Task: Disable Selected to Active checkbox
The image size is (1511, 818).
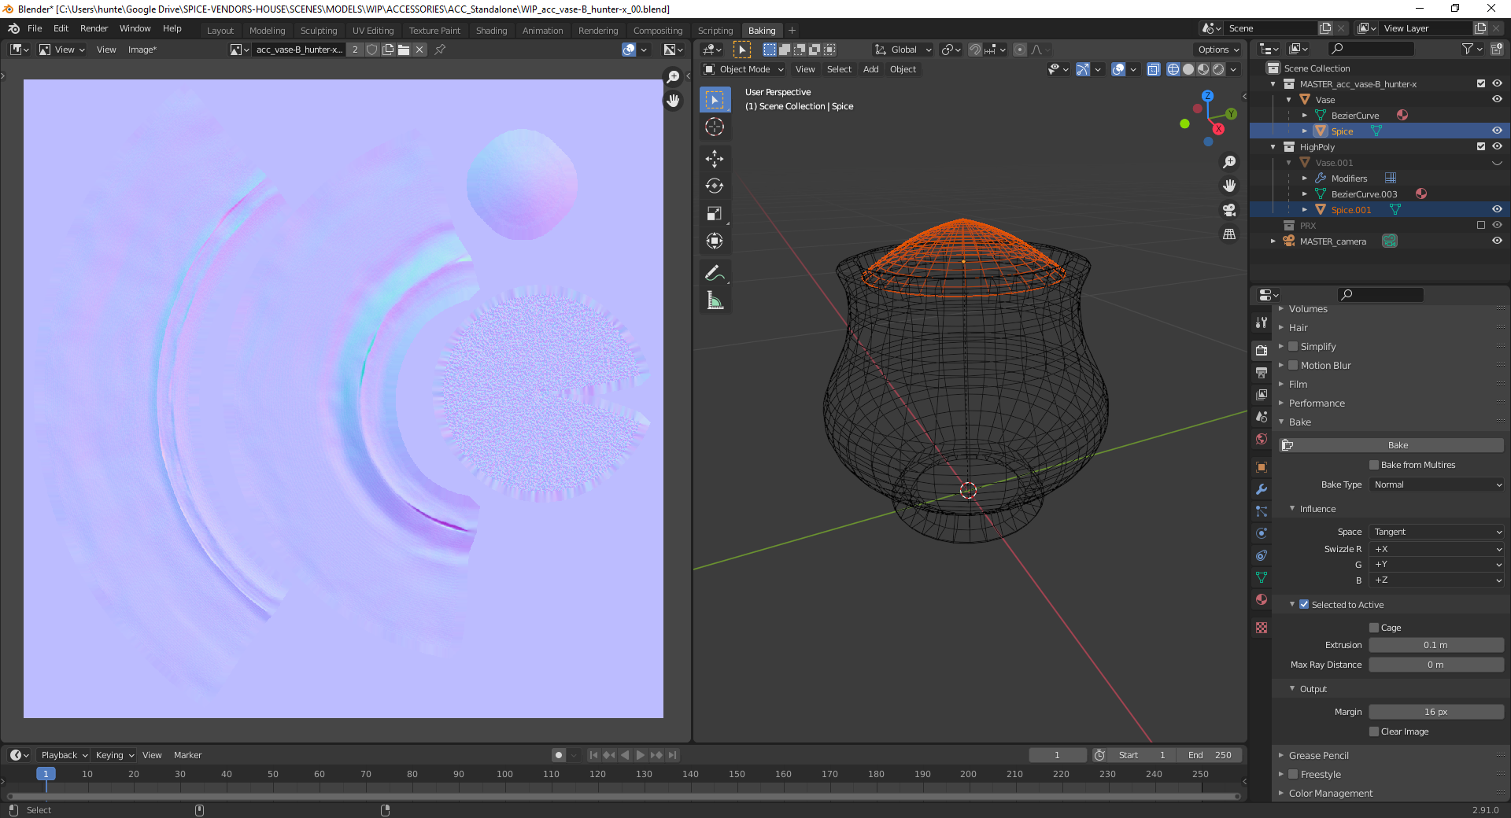Action: tap(1304, 605)
